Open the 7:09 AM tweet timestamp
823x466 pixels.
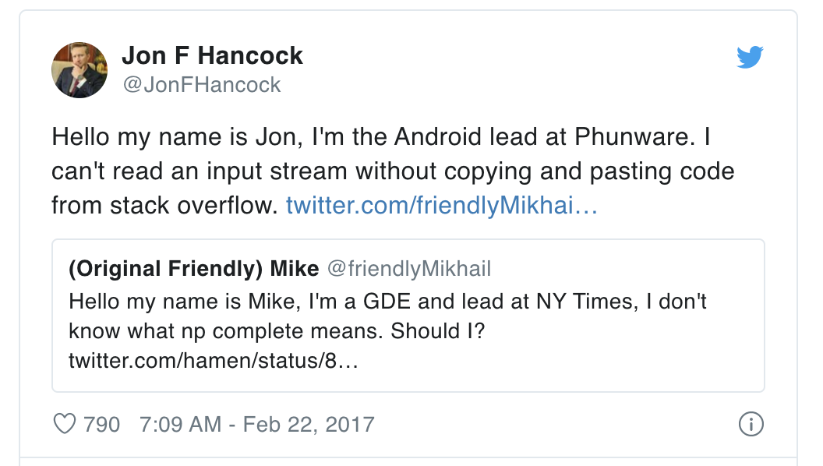click(179, 425)
